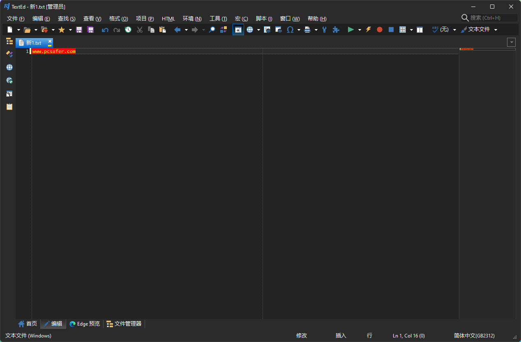Screen dimensions: 521x342
Task: Open the spell check language dropdown
Action: tap(454, 30)
